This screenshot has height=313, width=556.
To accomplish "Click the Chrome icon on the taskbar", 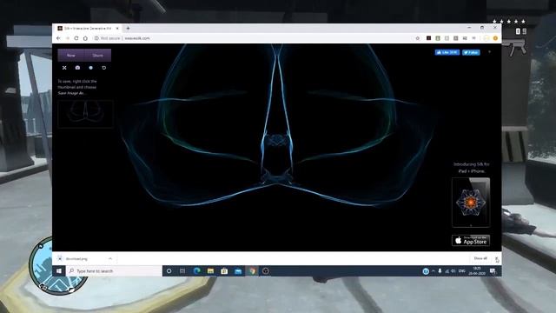I will click(x=252, y=271).
